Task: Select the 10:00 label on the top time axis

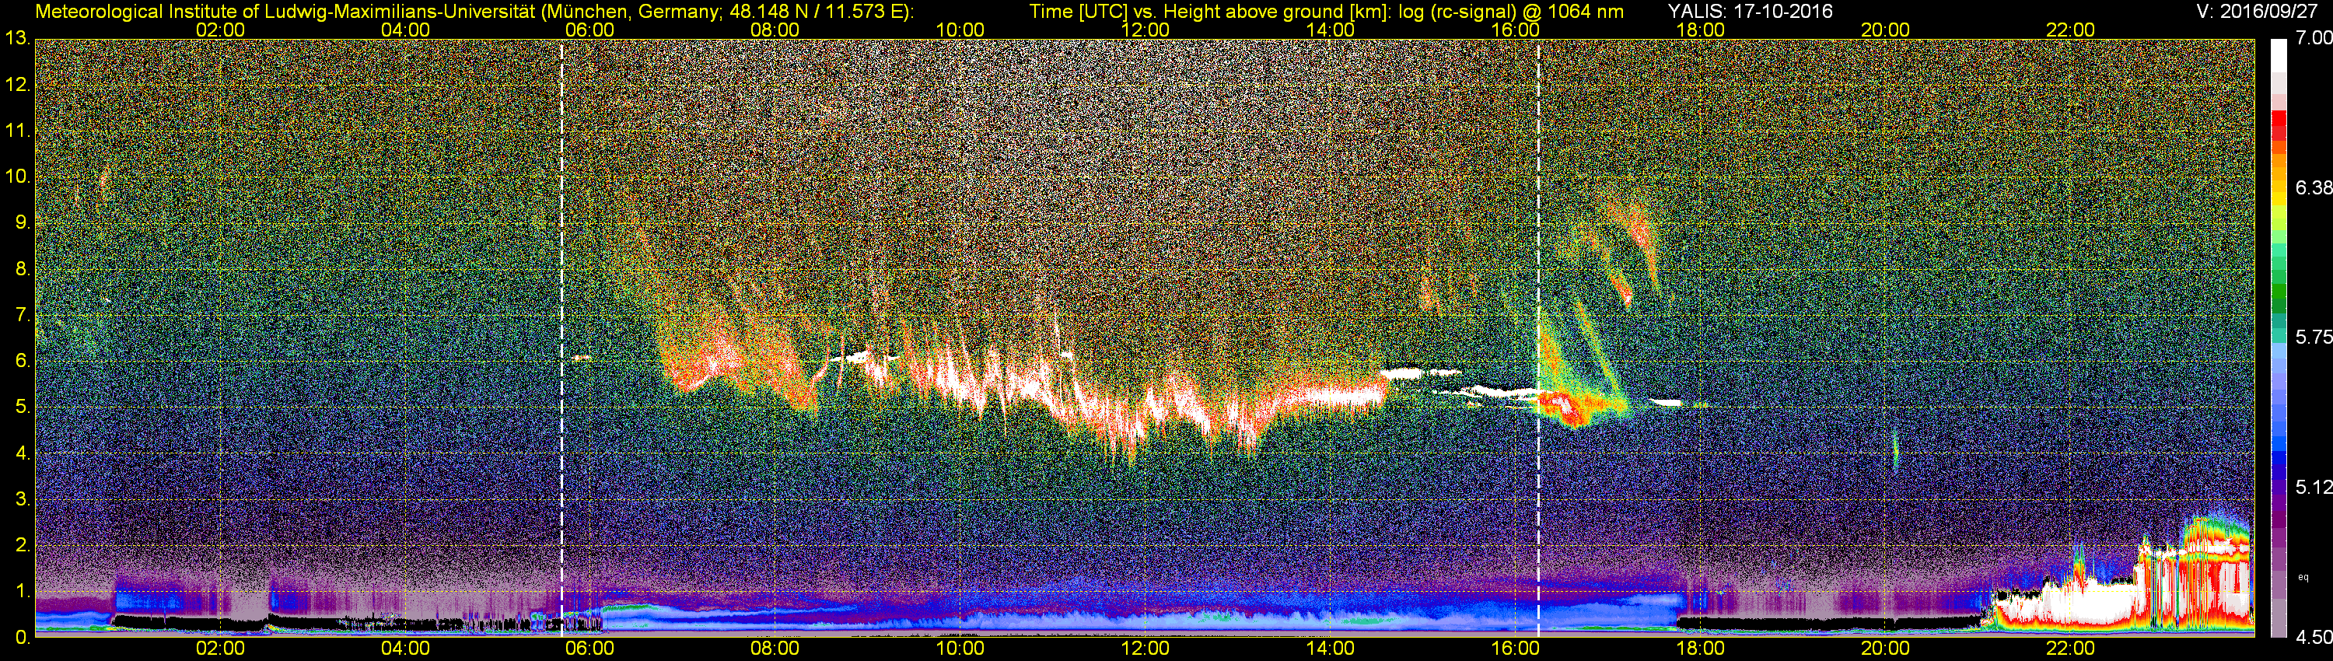Action: [960, 30]
